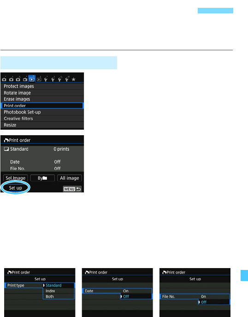Open Photobook Set-up menu item
Image resolution: width=248 pixels, height=317 pixels.
tap(42, 112)
